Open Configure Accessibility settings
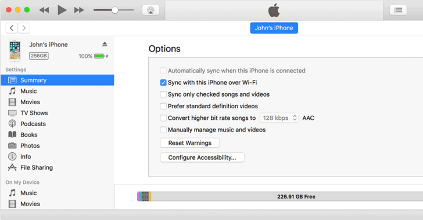423x220 pixels. click(202, 157)
